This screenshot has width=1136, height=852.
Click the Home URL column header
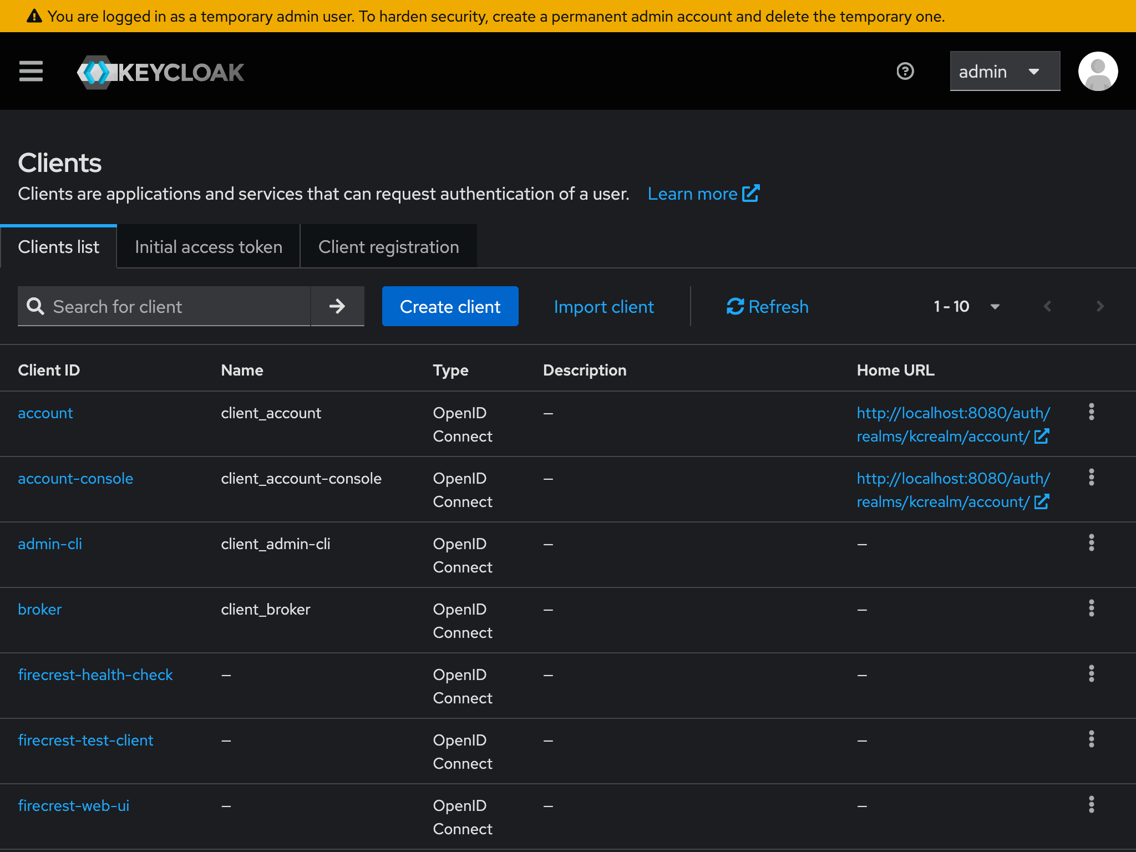coord(895,370)
